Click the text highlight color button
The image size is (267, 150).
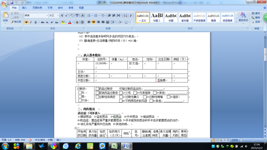[63, 22]
